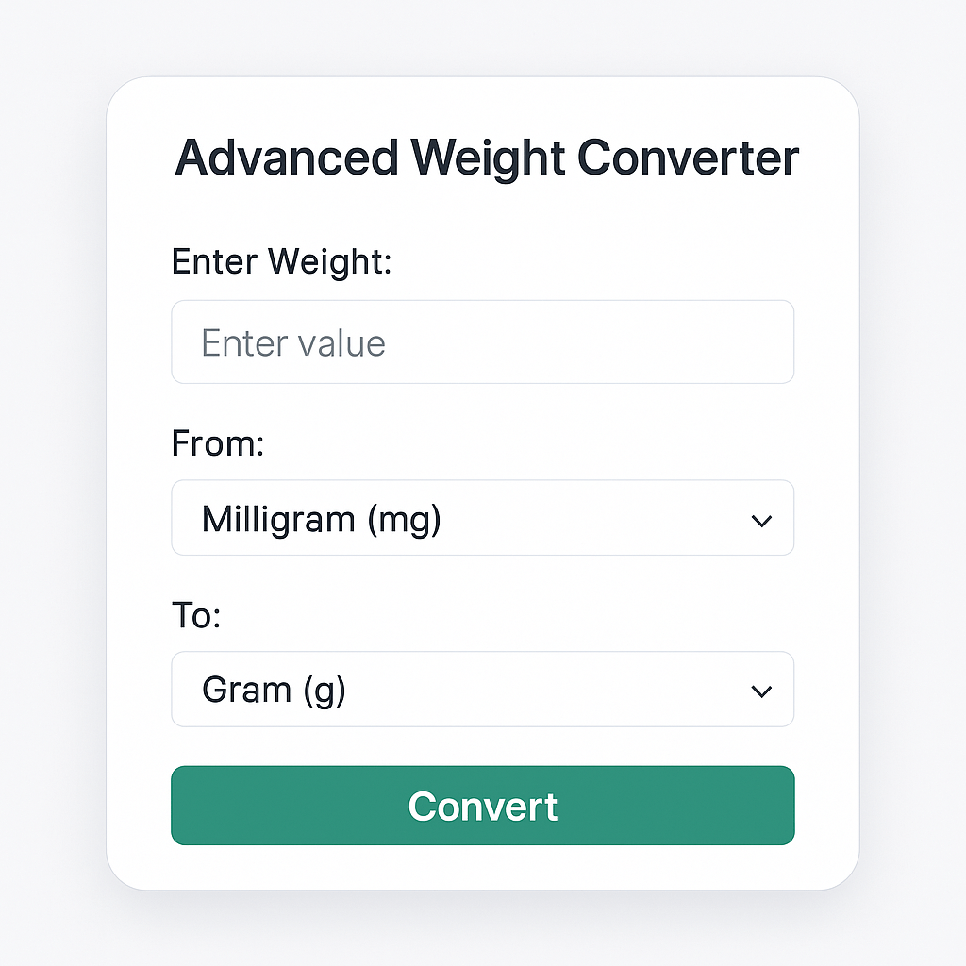Click the chevron on the Gram selector
Image resolution: width=966 pixels, height=966 pixels.
coord(761,690)
